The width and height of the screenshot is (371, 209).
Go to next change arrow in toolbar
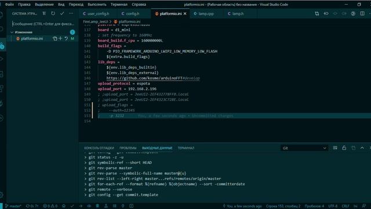click(344, 14)
